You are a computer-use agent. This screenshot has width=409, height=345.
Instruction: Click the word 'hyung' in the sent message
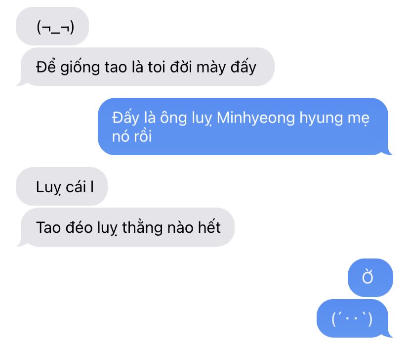pos(321,118)
